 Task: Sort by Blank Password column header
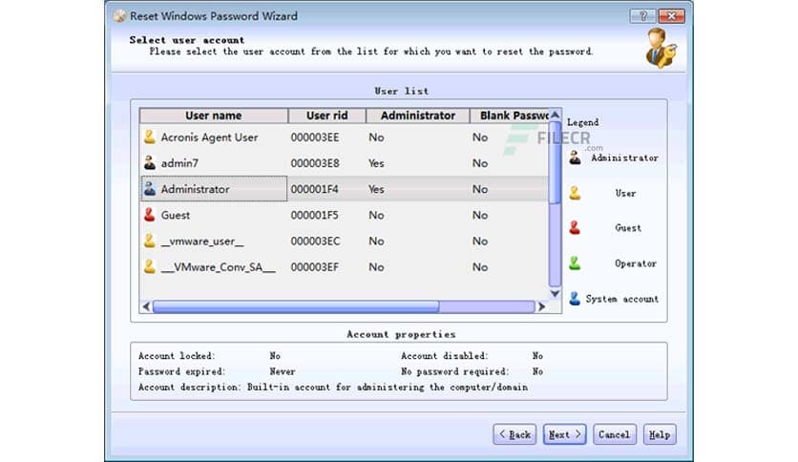point(509,115)
